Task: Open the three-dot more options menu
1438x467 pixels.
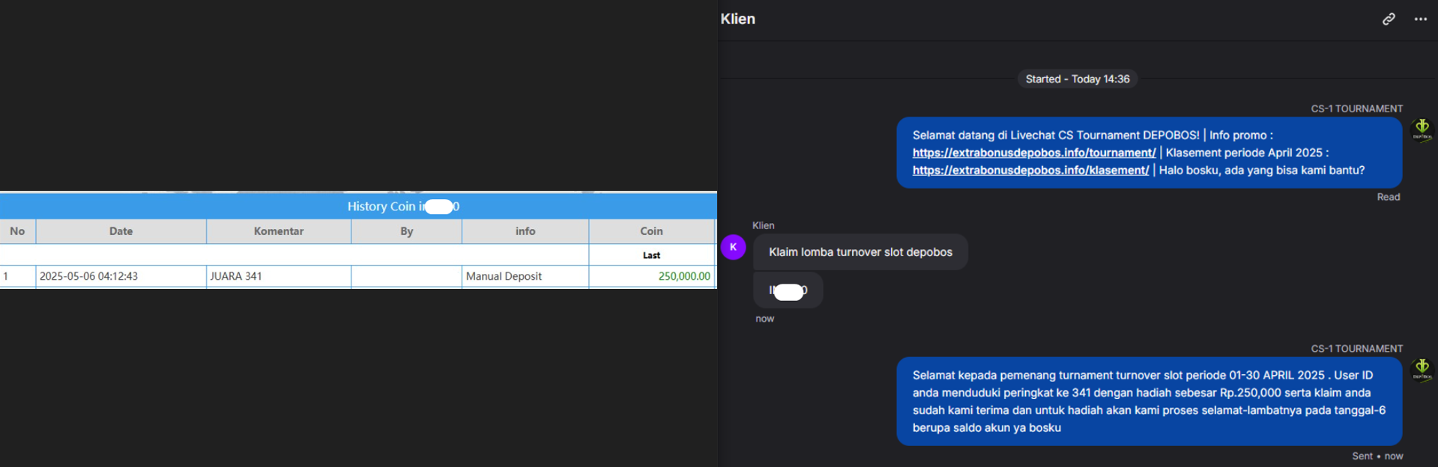Action: tap(1421, 19)
